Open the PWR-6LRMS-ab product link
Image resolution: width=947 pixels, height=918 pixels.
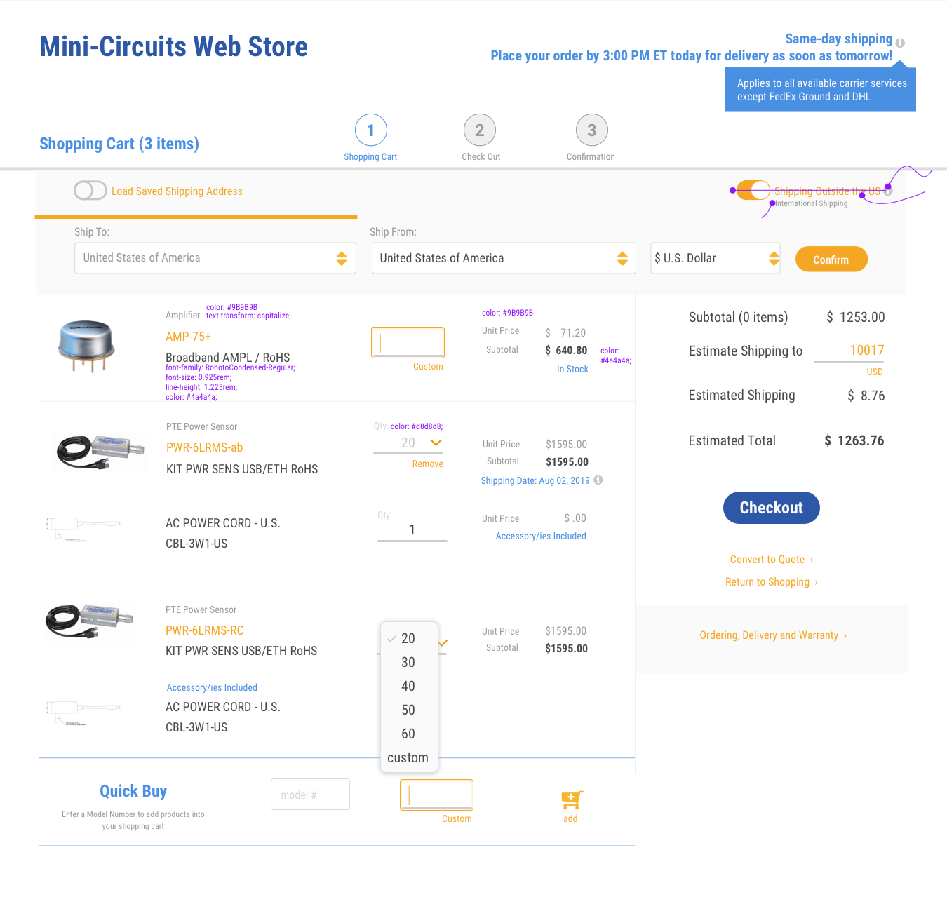pos(204,447)
